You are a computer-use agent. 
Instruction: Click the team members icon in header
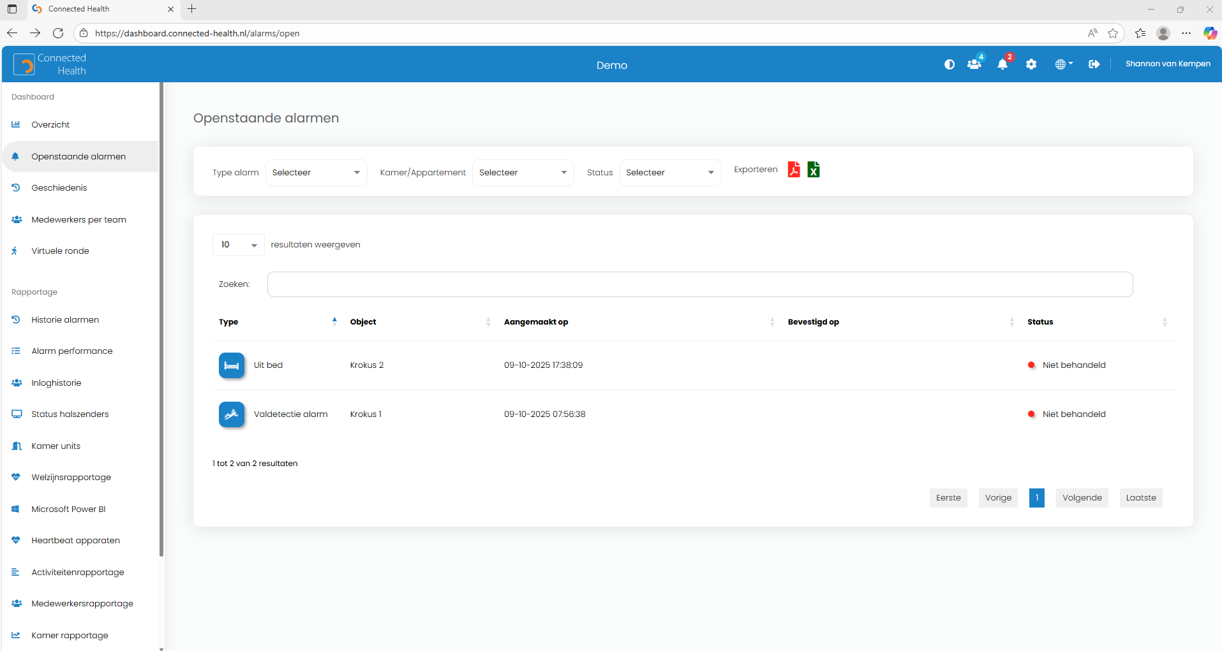[973, 64]
